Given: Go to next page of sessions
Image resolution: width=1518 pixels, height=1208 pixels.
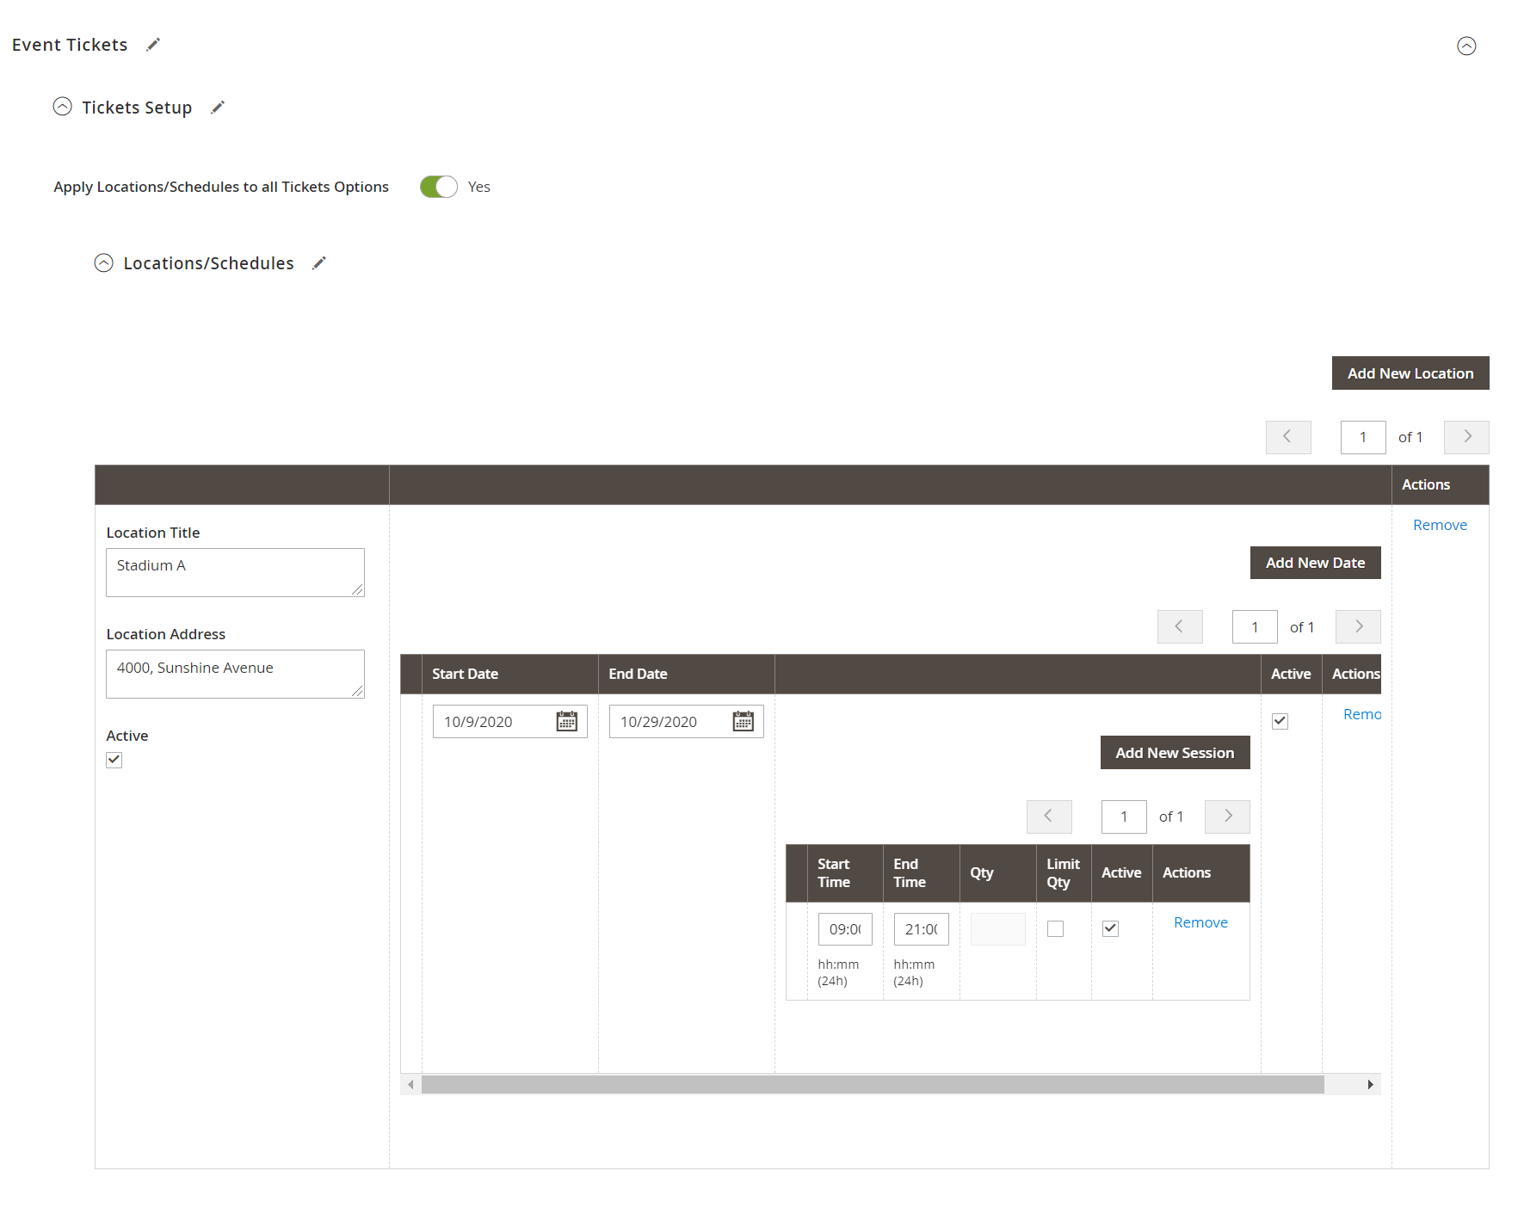Looking at the screenshot, I should point(1227,817).
